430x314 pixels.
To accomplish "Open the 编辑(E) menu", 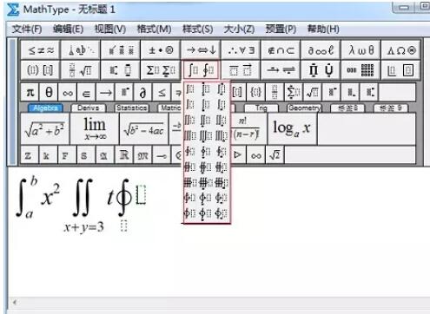I will (x=69, y=29).
